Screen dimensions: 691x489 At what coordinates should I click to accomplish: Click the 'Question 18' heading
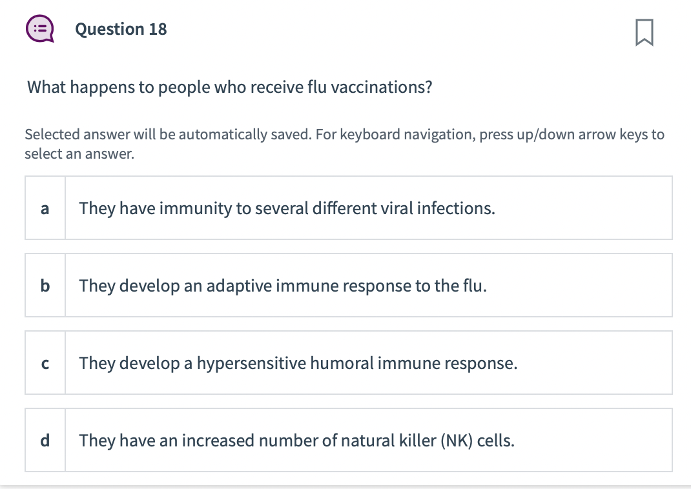tap(121, 30)
